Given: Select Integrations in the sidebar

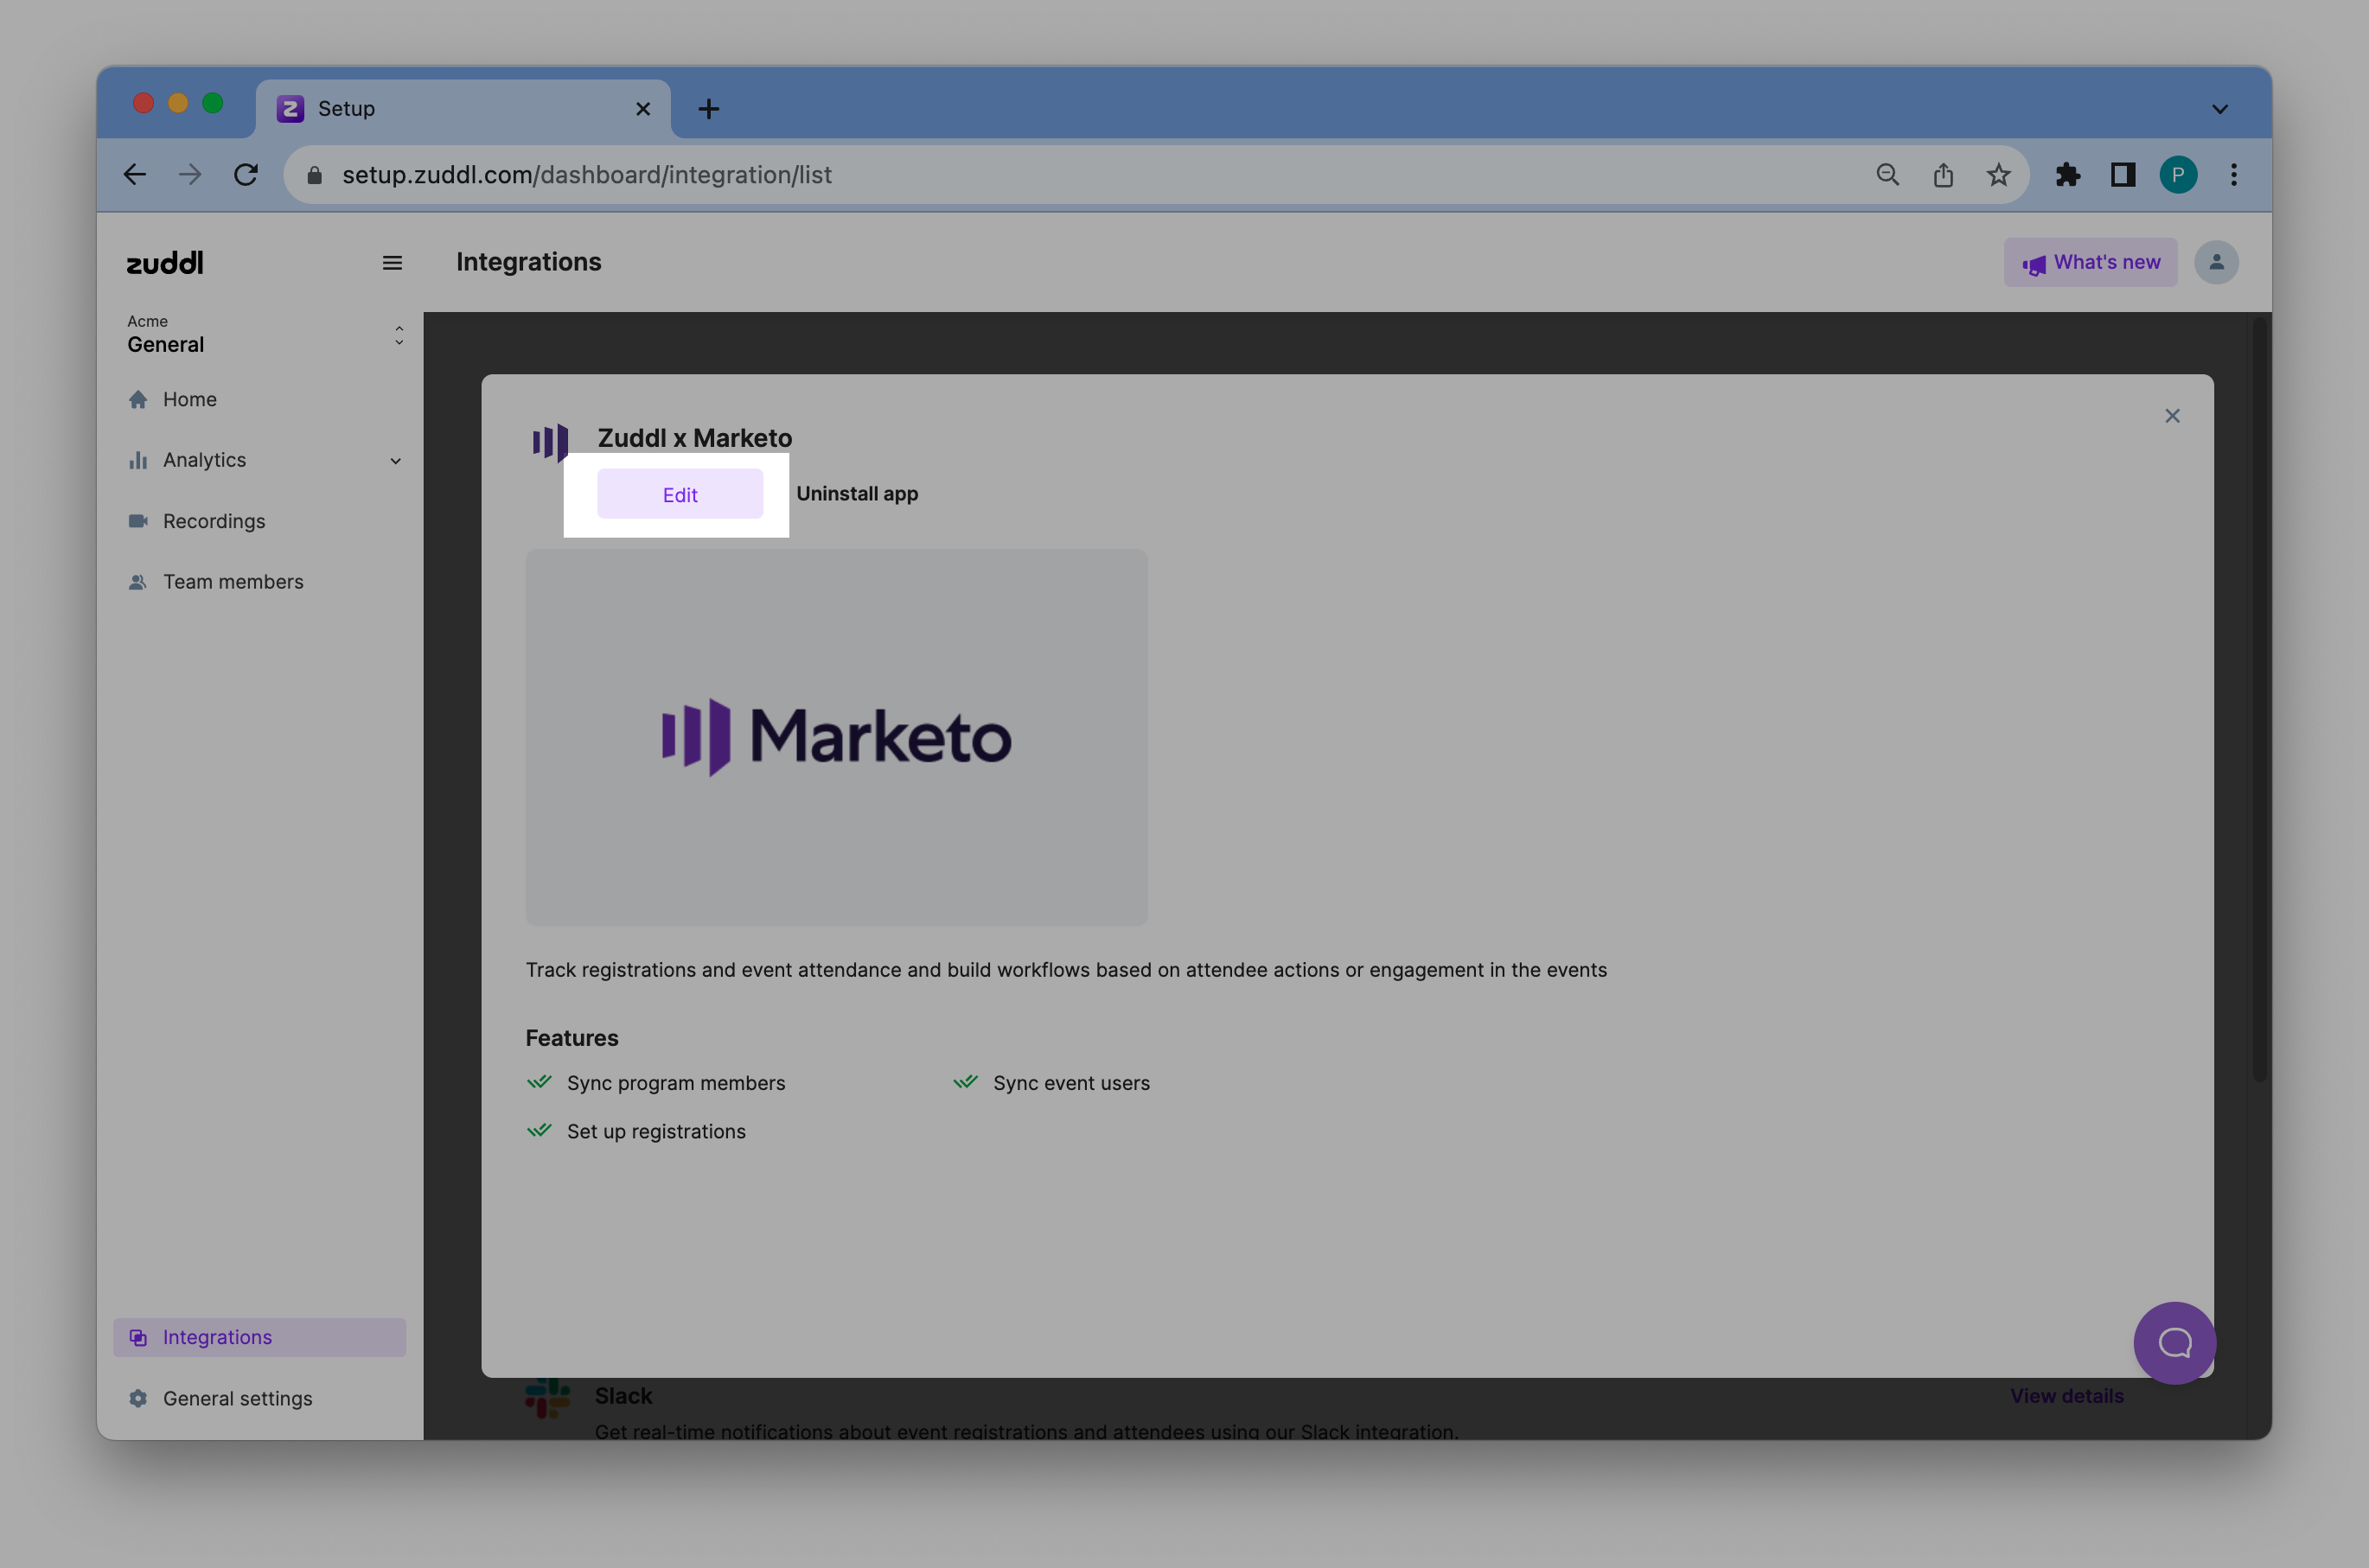Looking at the screenshot, I should coord(259,1337).
